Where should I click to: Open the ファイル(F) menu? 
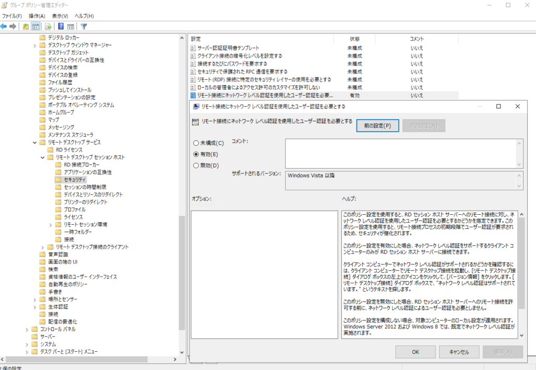pos(12,16)
